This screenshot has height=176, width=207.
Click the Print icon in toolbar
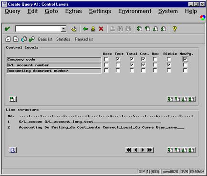tap(113, 29)
